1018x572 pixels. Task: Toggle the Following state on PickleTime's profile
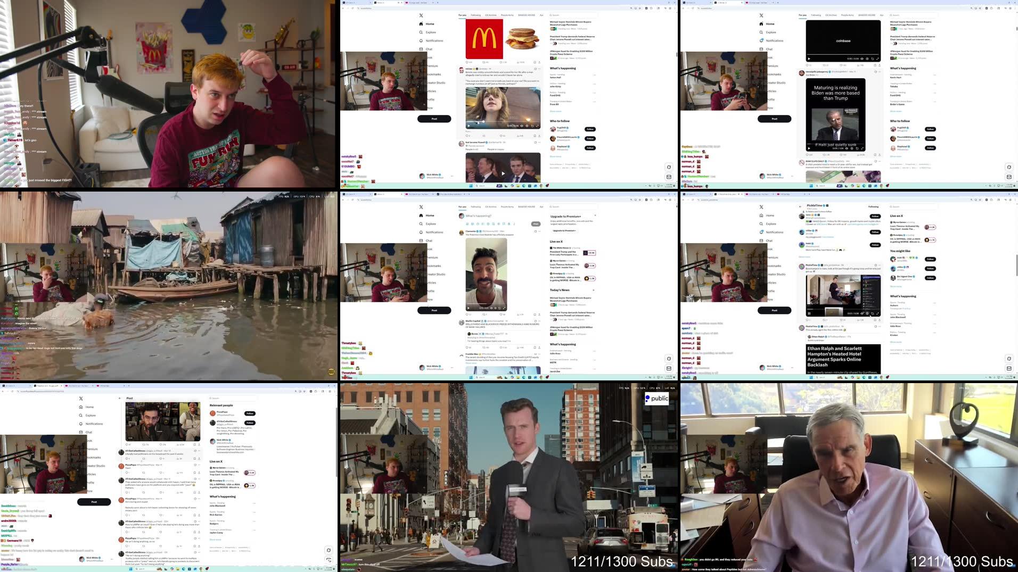point(873,206)
